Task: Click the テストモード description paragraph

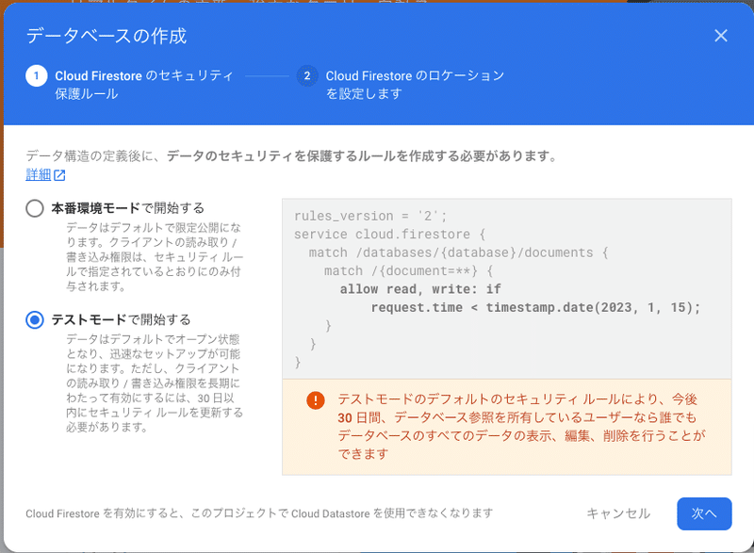Action: [x=155, y=382]
